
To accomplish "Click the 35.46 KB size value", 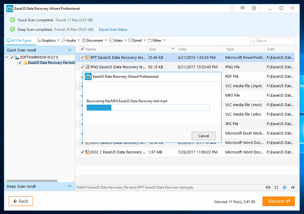I will pos(155,57).
